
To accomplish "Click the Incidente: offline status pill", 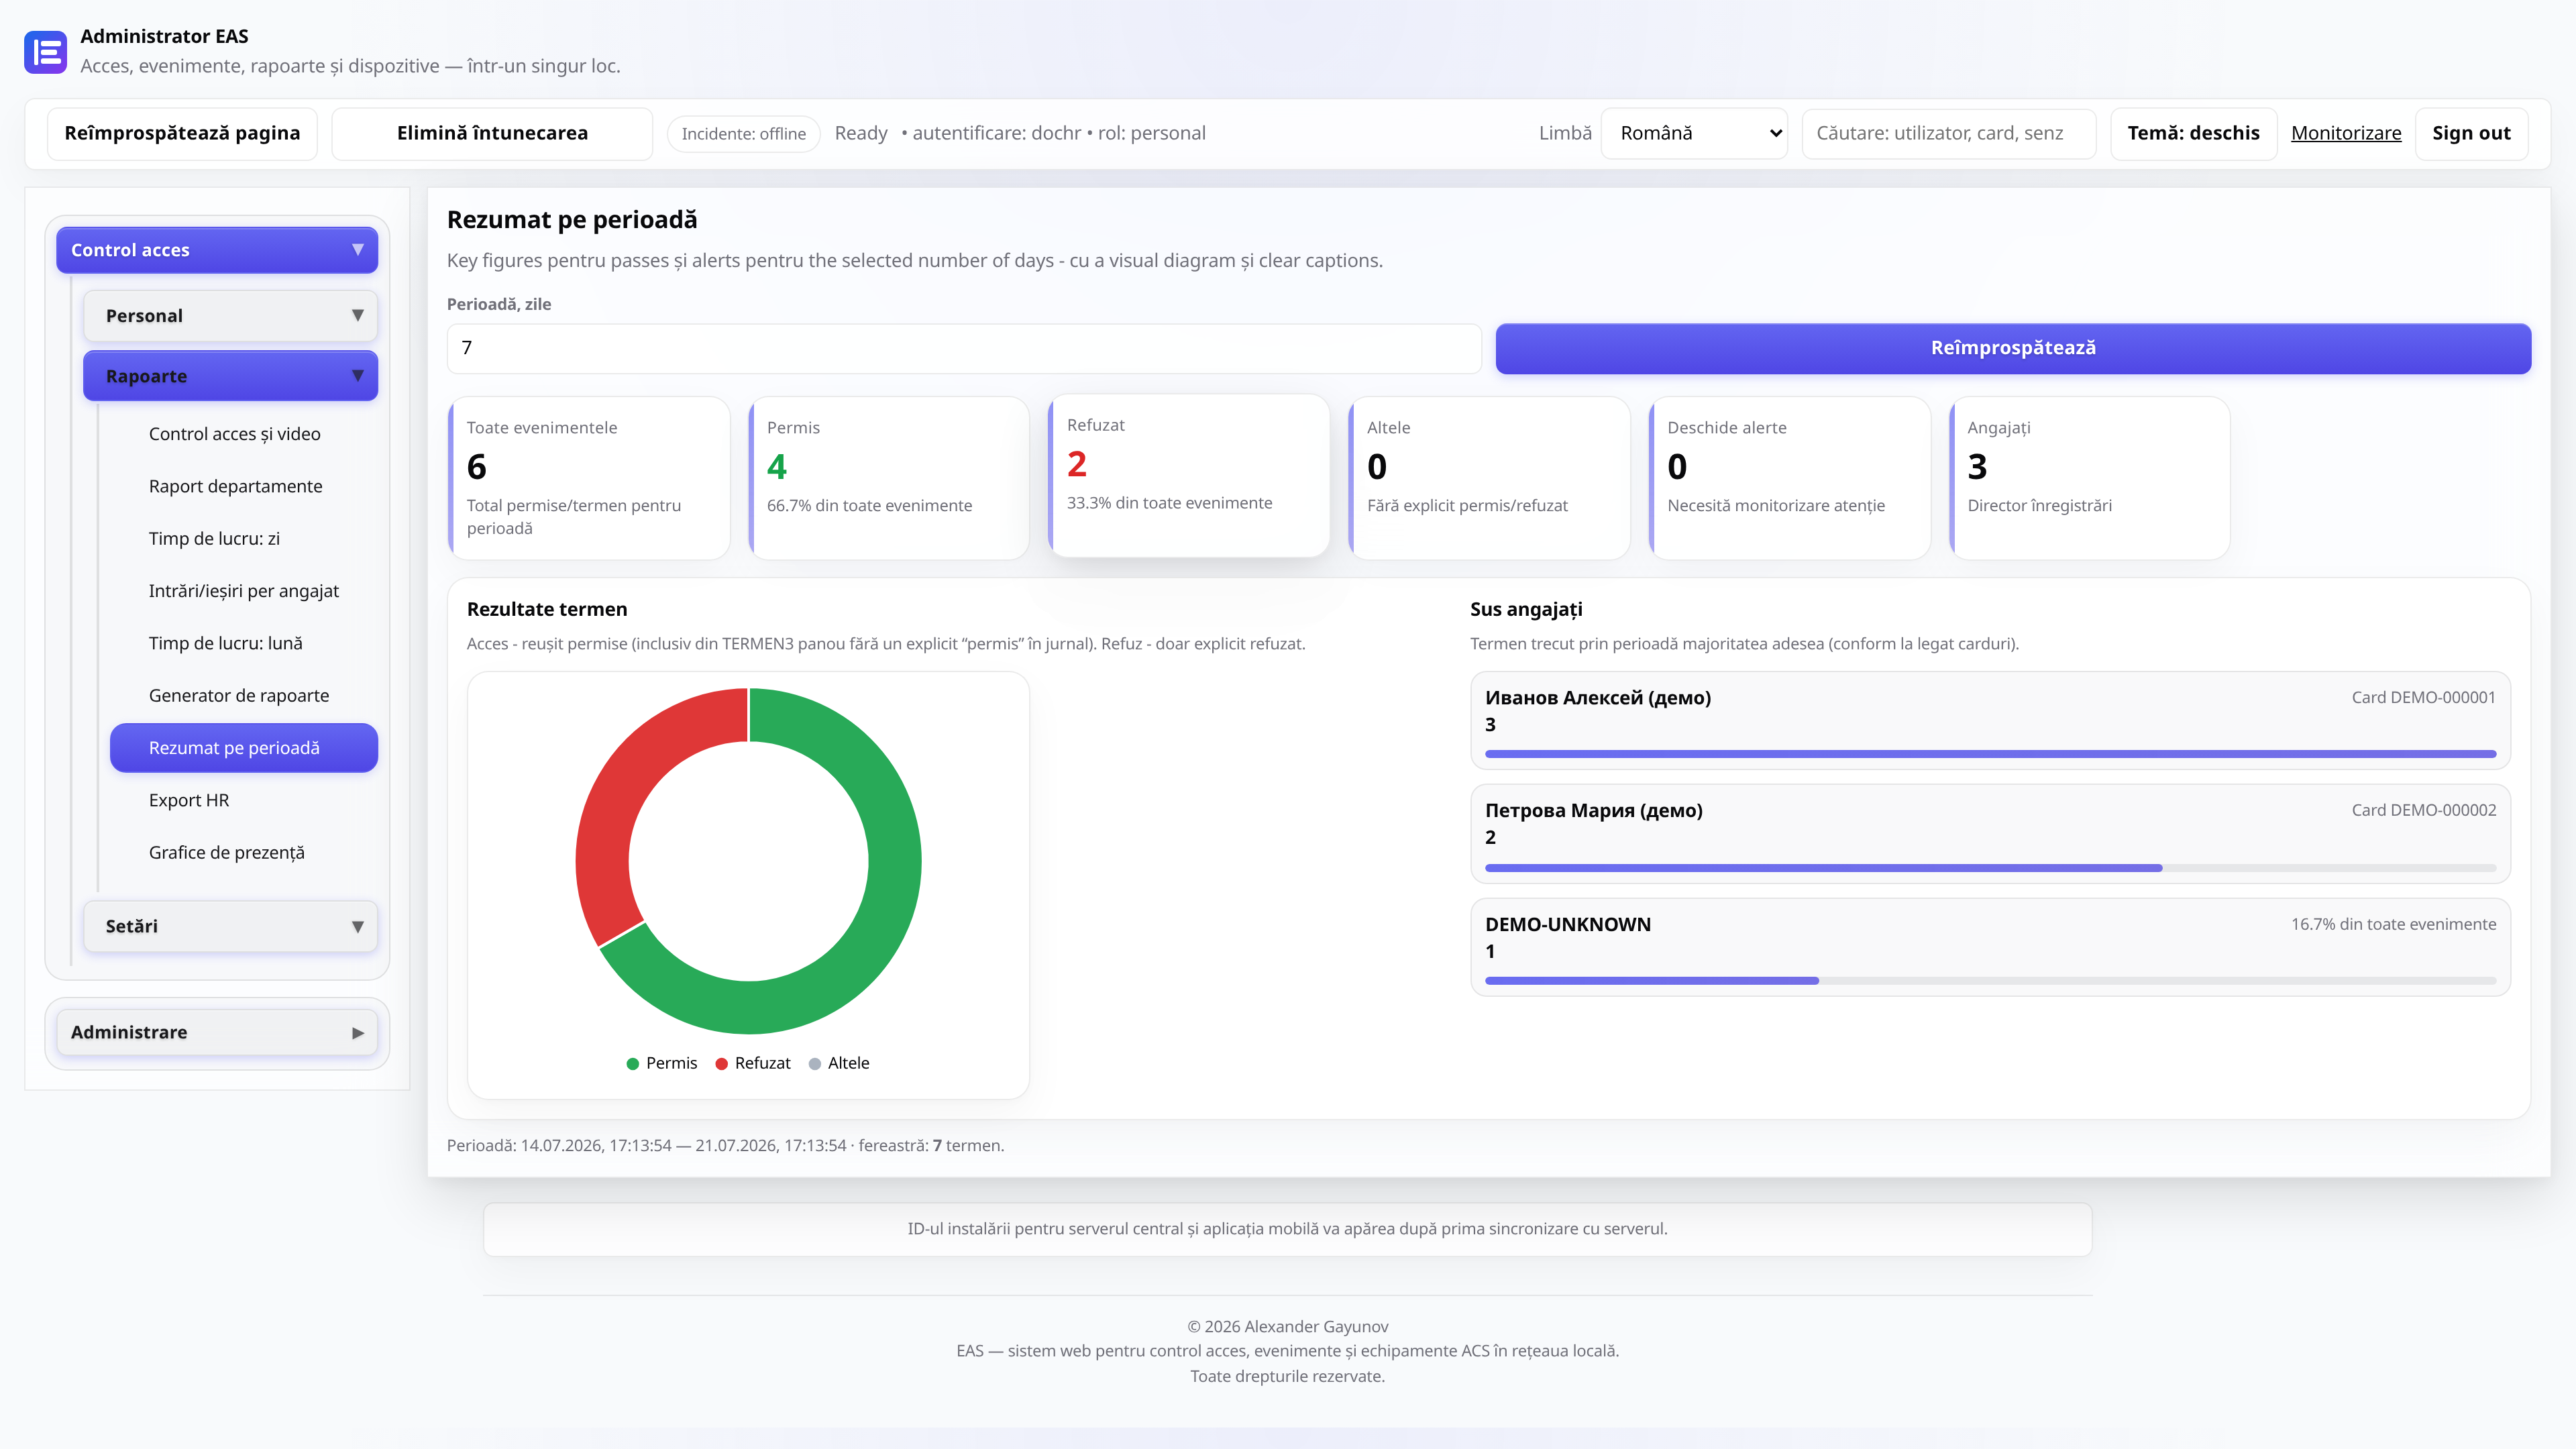I will (x=743, y=134).
